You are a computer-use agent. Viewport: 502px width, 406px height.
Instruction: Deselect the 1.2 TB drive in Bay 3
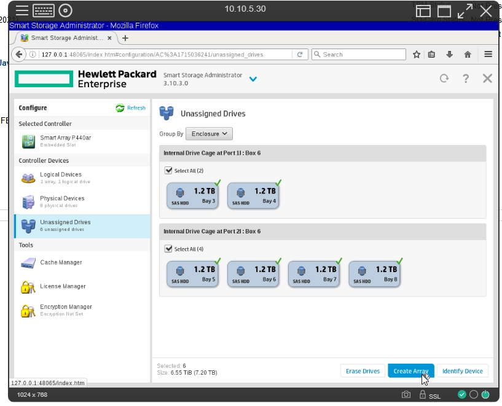(192, 196)
